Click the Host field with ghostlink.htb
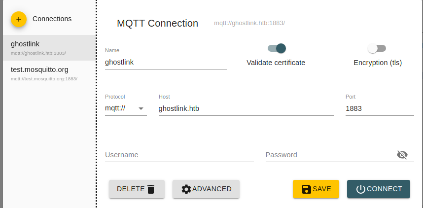The height and width of the screenshot is (208, 423). click(x=246, y=109)
